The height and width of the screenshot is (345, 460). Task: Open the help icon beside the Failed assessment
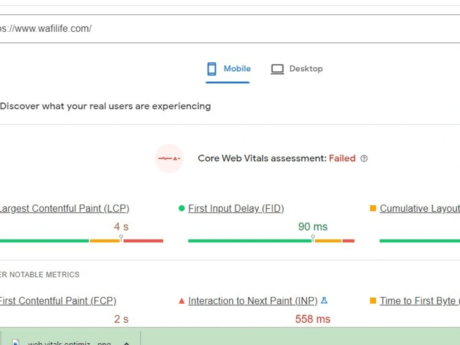click(364, 158)
